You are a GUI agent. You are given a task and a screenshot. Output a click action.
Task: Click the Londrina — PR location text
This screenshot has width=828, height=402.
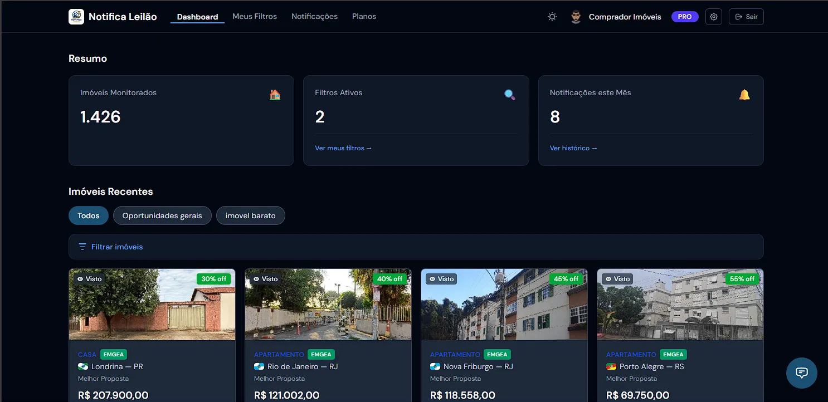coord(117,366)
